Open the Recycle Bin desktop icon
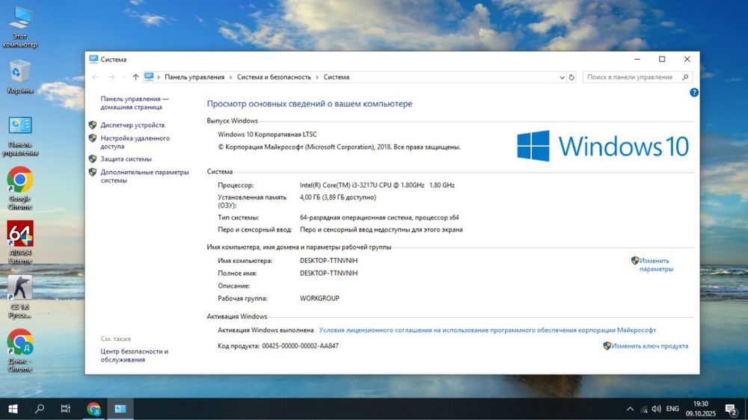The width and height of the screenshot is (748, 420). [20, 76]
